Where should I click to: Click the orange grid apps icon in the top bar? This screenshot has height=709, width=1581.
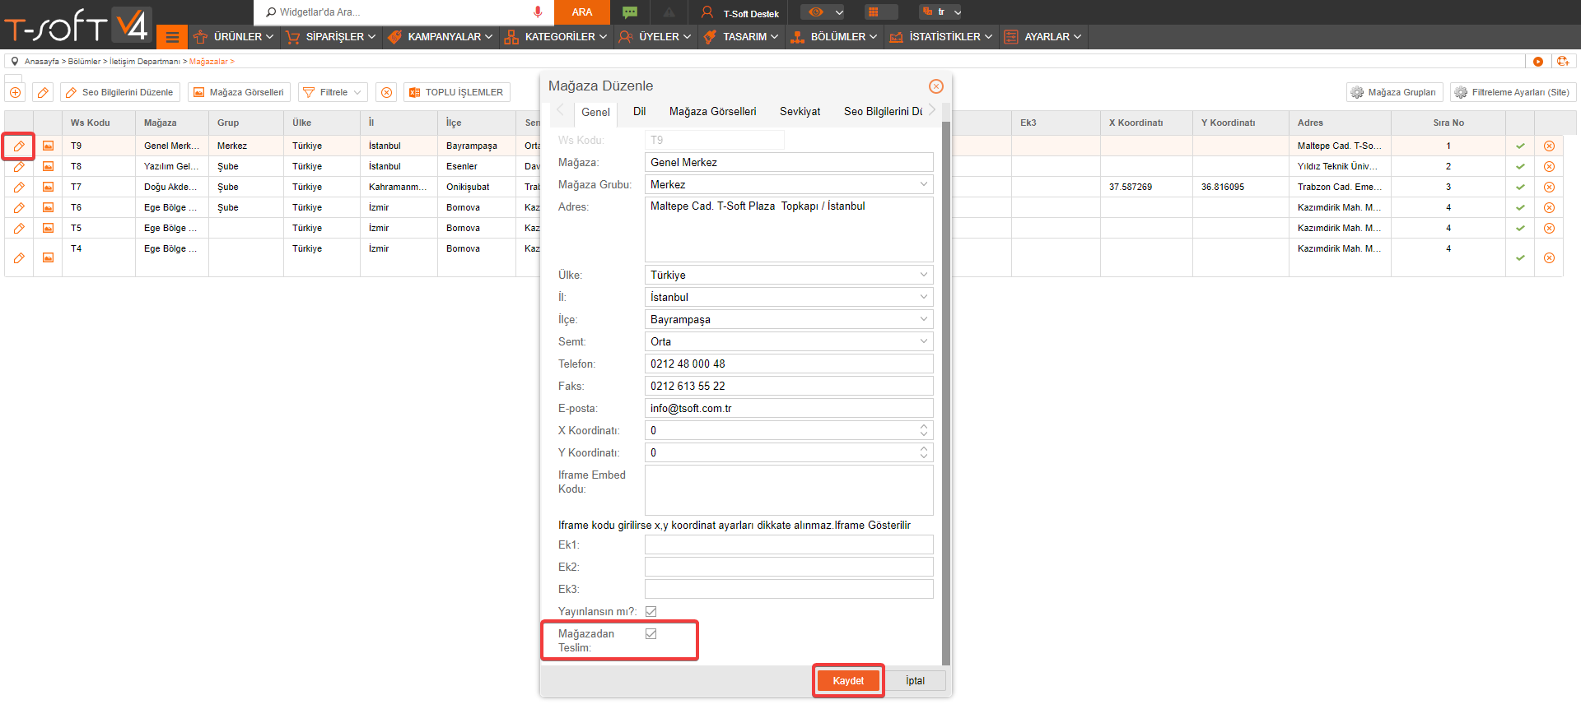873,12
